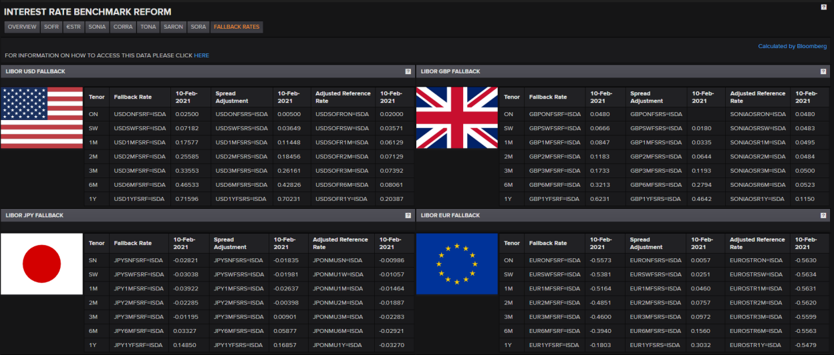The width and height of the screenshot is (834, 355).
Task: Select the SONIA tab
Action: coord(96,27)
